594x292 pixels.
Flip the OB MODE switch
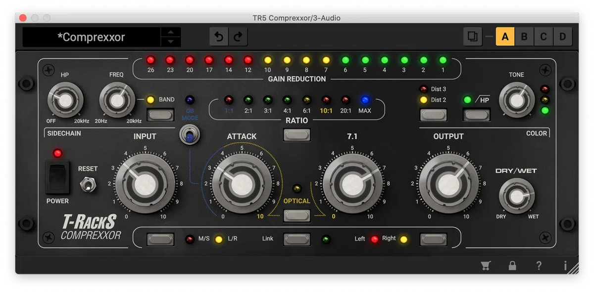[x=190, y=134]
